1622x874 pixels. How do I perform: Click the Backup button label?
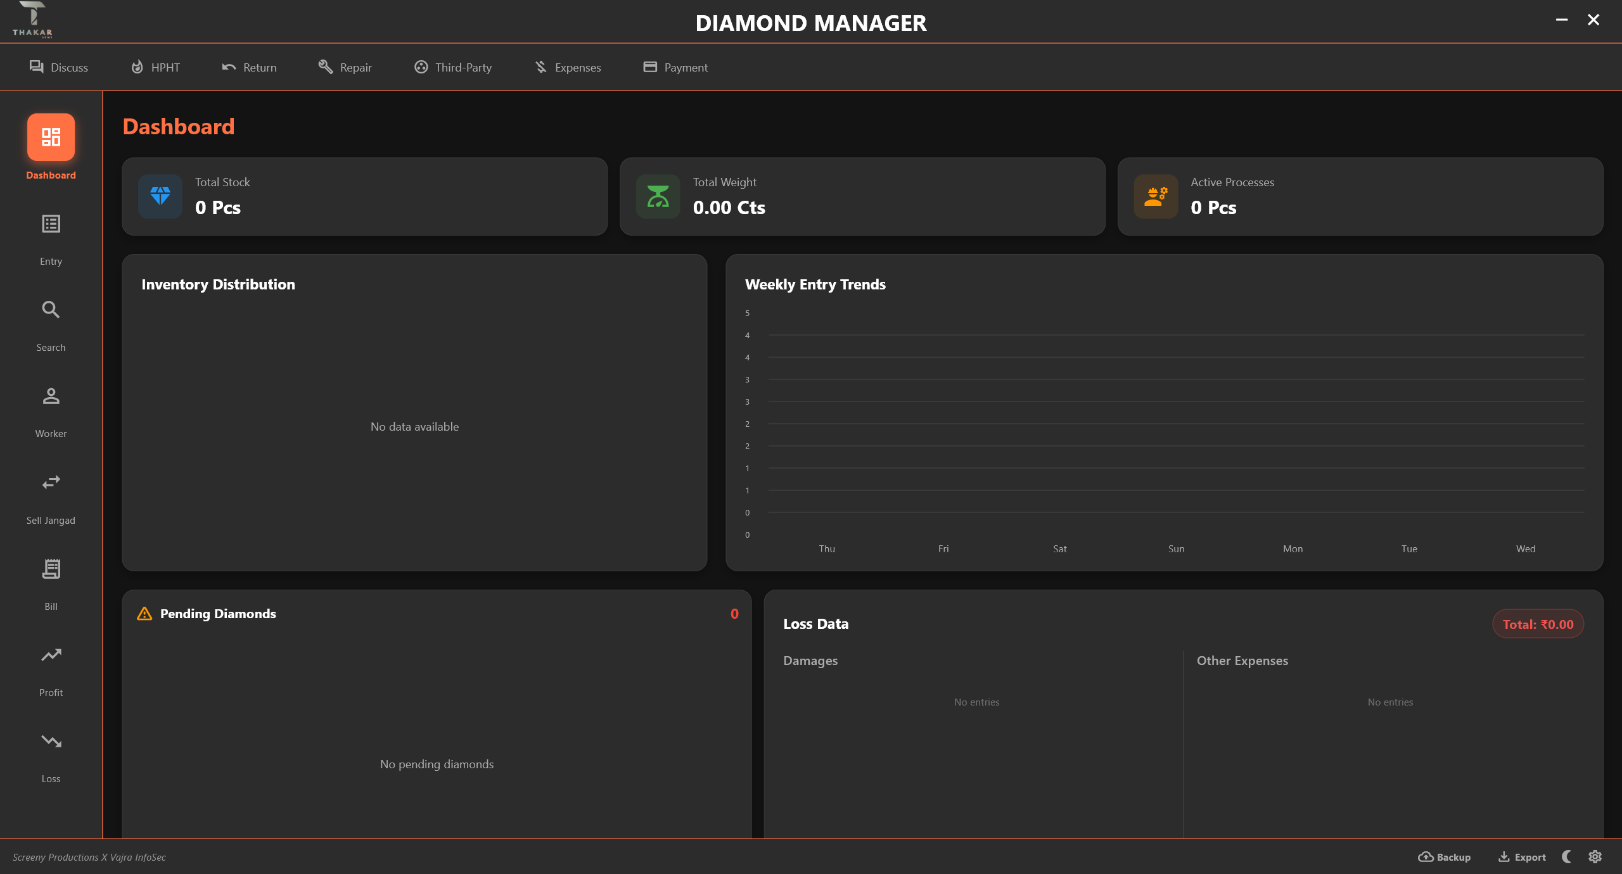tap(1453, 857)
